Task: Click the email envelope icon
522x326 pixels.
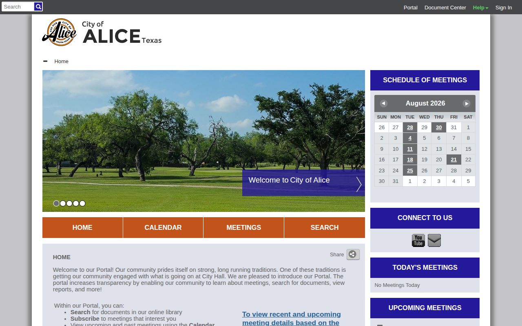Action: tap(434, 240)
